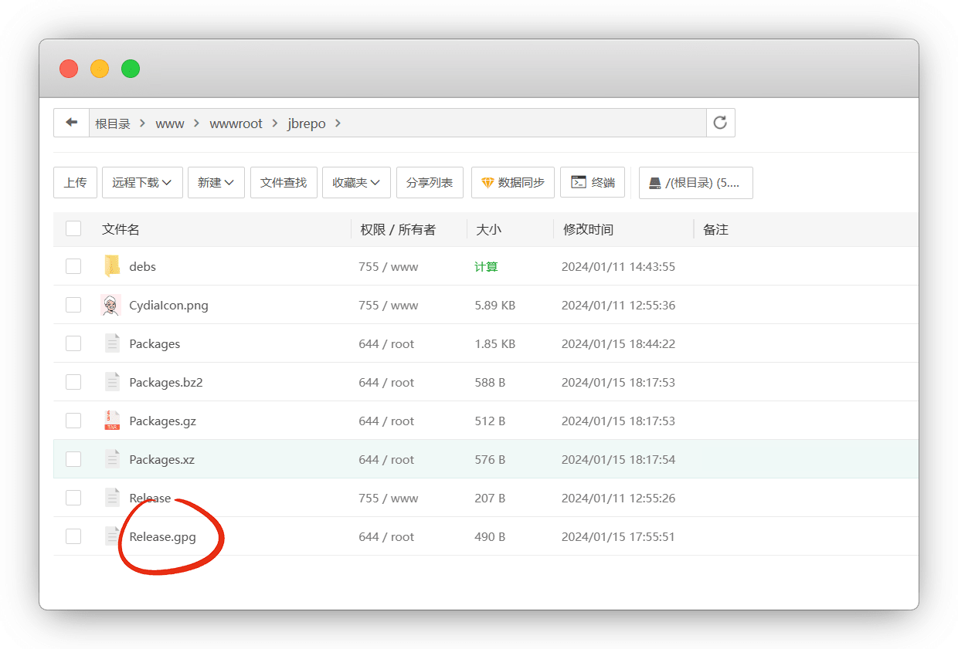Click the back arrow navigation button
The height and width of the screenshot is (649, 958).
pos(72,123)
